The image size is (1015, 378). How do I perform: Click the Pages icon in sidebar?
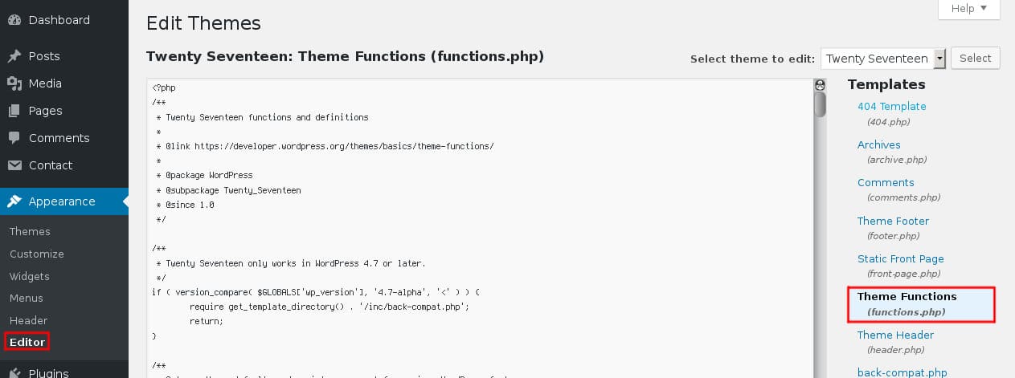click(14, 111)
